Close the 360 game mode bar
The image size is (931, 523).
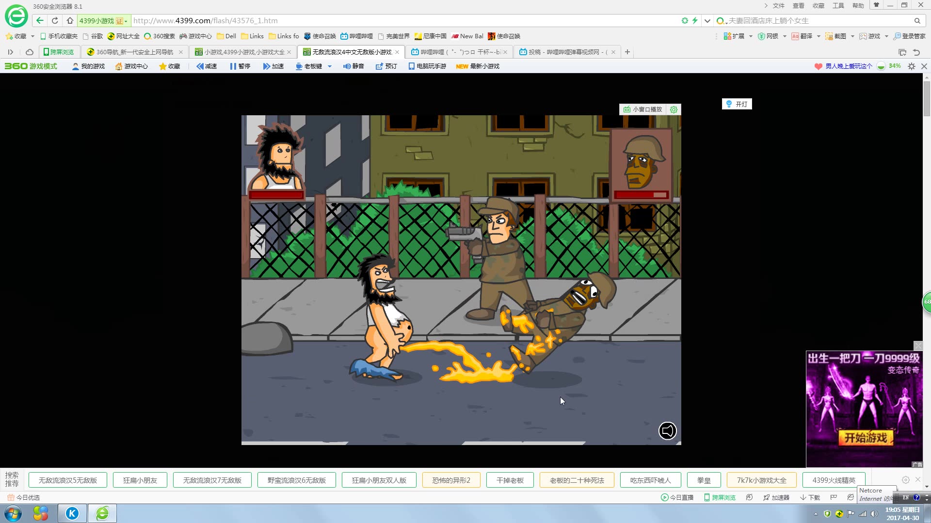click(924, 66)
